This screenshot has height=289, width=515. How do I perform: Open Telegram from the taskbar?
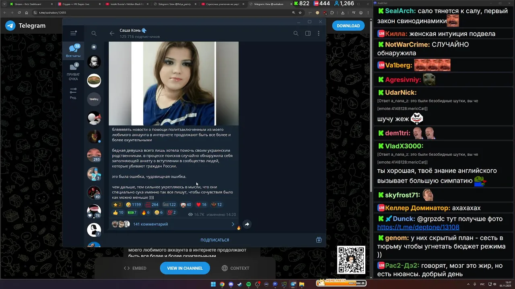tap(293, 284)
